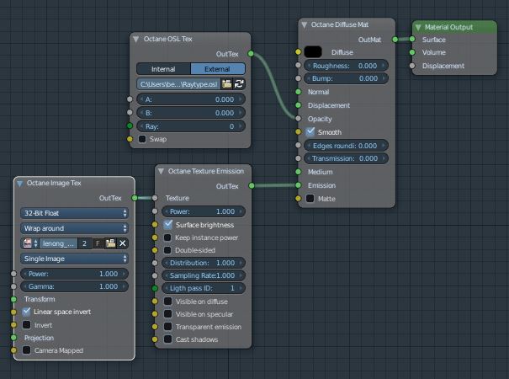The width and height of the screenshot is (509, 379).
Task: Click Displacement input socket on Diffuse Mat
Action: tap(299, 105)
